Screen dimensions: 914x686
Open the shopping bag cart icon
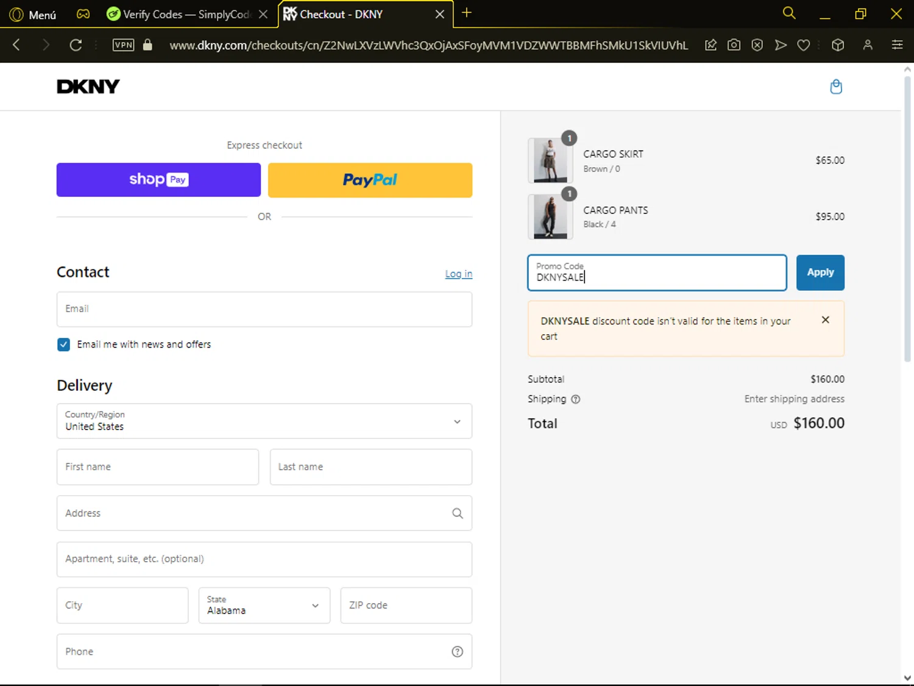tap(836, 87)
